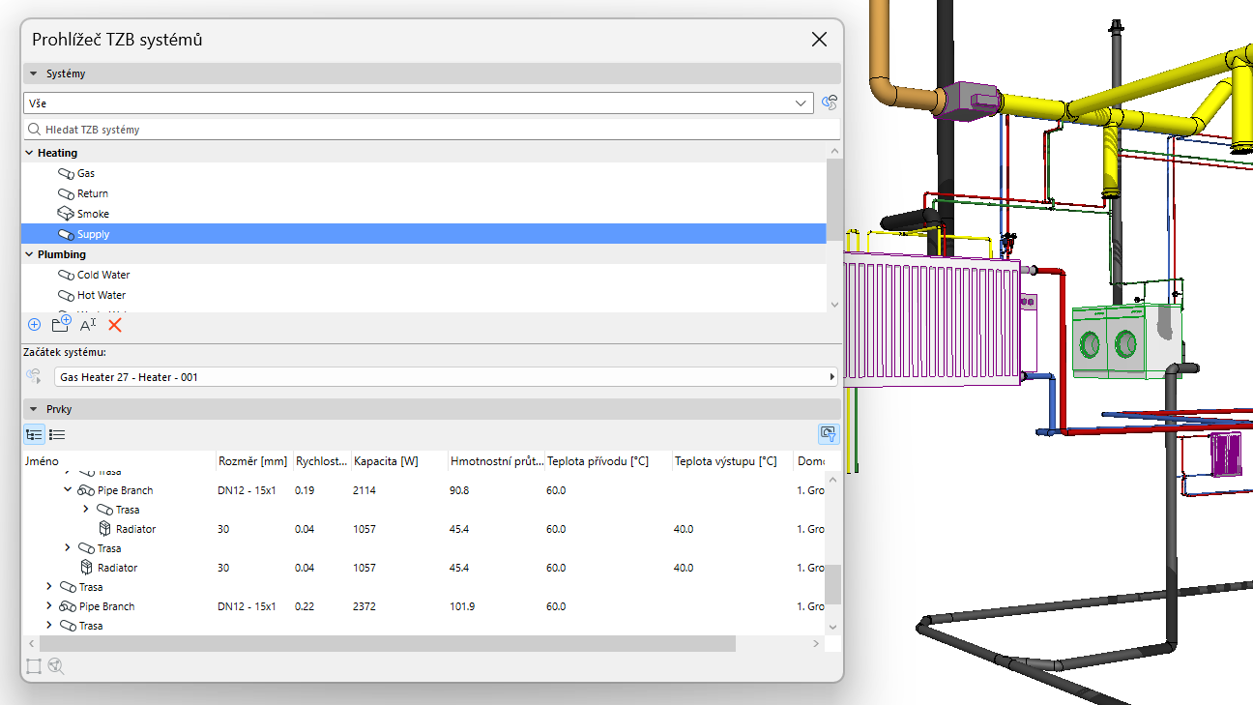Open the column filter icon in Prvky panel
Screen dimensions: 1253x705
coord(828,433)
